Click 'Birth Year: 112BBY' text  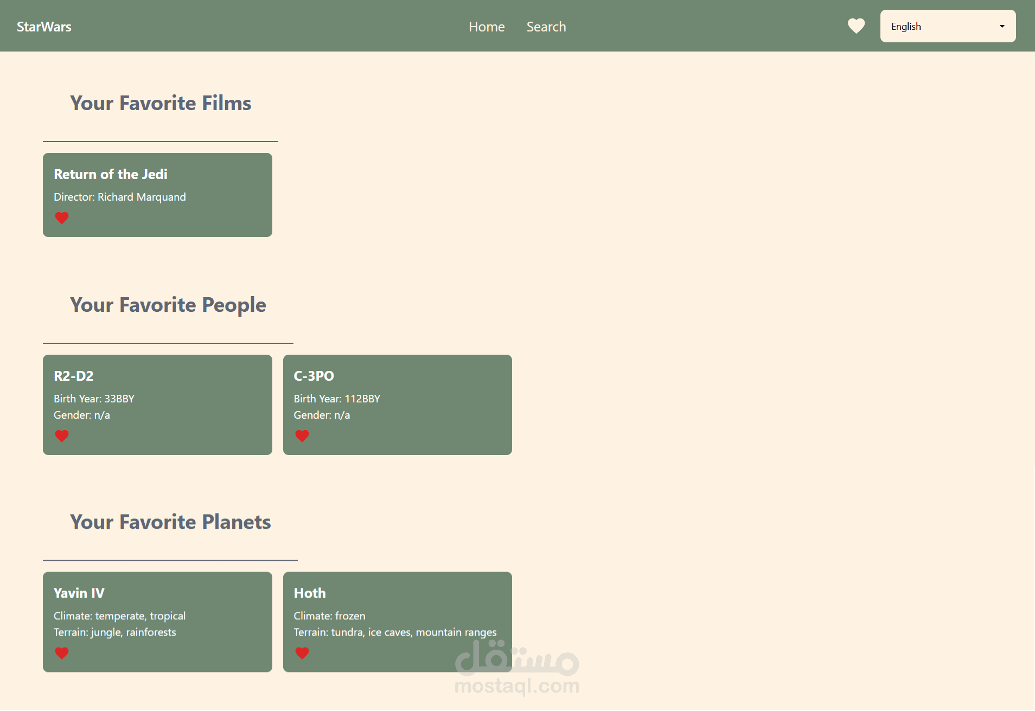(x=337, y=399)
